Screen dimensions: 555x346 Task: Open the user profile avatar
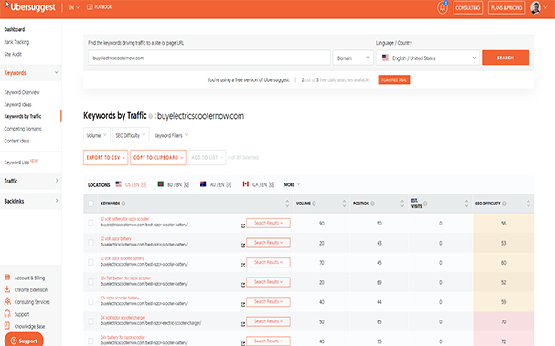536,8
